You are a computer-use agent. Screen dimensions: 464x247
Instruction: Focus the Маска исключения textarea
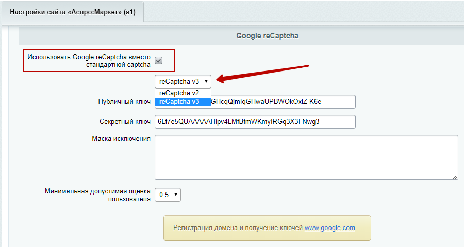coord(306,157)
